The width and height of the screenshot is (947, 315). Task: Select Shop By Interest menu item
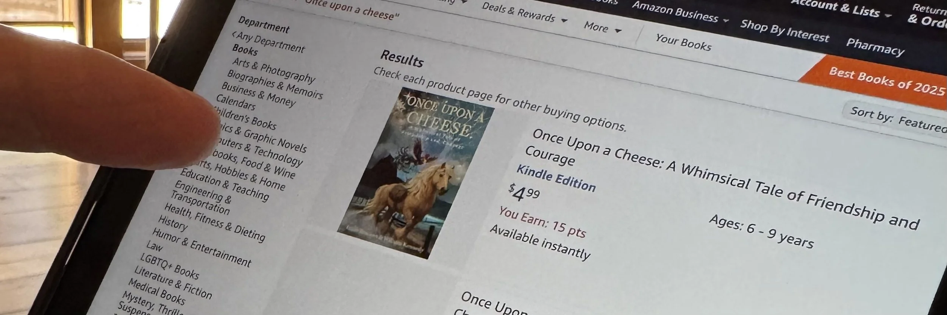pos(784,31)
